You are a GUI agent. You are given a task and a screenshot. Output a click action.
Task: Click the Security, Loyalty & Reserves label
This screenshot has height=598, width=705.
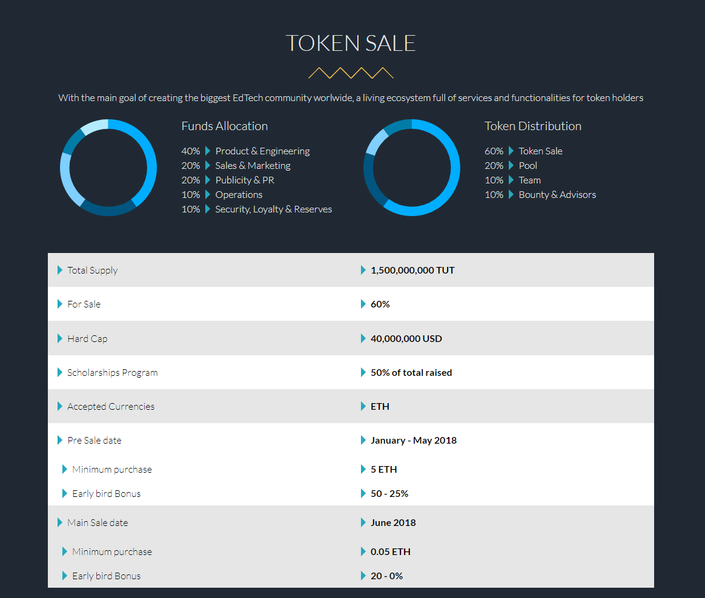273,209
